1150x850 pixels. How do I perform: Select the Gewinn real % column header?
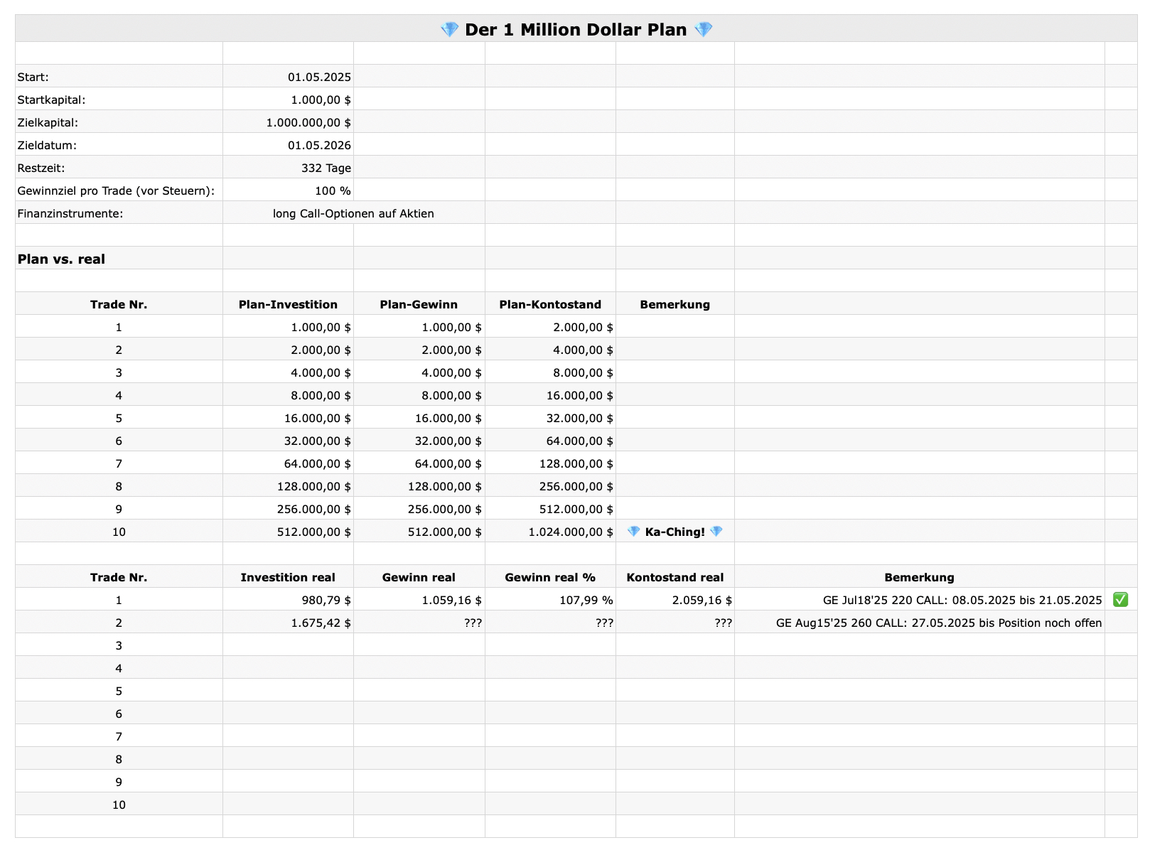[550, 577]
